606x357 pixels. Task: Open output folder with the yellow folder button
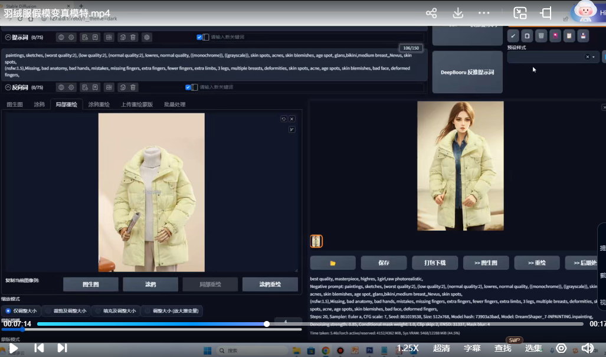(x=333, y=263)
